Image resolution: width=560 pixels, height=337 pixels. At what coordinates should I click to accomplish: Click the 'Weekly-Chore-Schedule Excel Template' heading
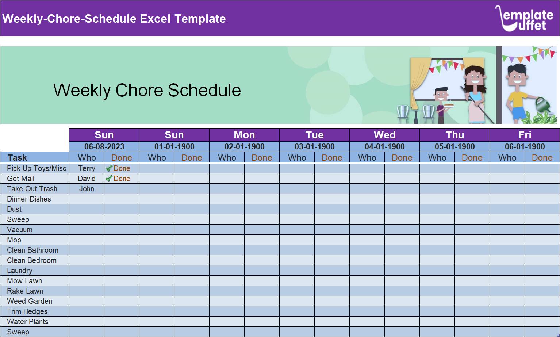(x=114, y=19)
